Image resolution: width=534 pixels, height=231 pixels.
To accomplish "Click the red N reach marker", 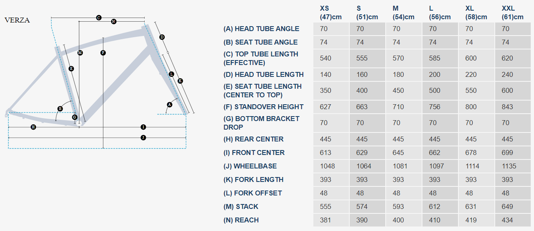I will 114,21.
